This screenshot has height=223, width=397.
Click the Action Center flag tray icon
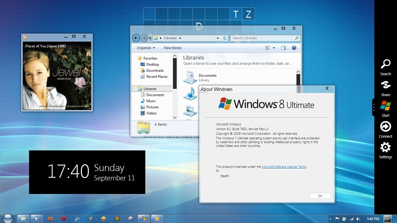[337, 219]
